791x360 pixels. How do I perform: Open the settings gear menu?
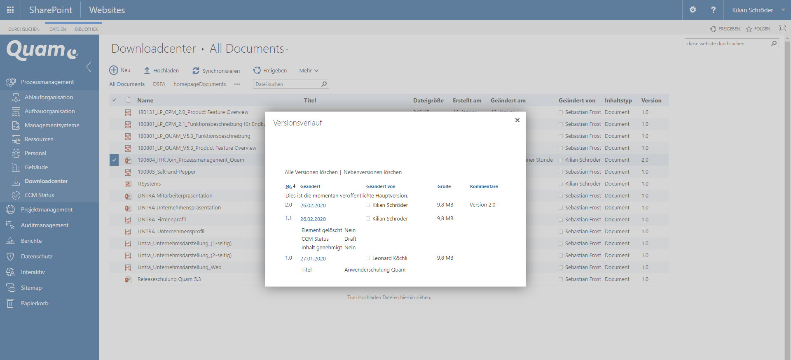pyautogui.click(x=693, y=10)
